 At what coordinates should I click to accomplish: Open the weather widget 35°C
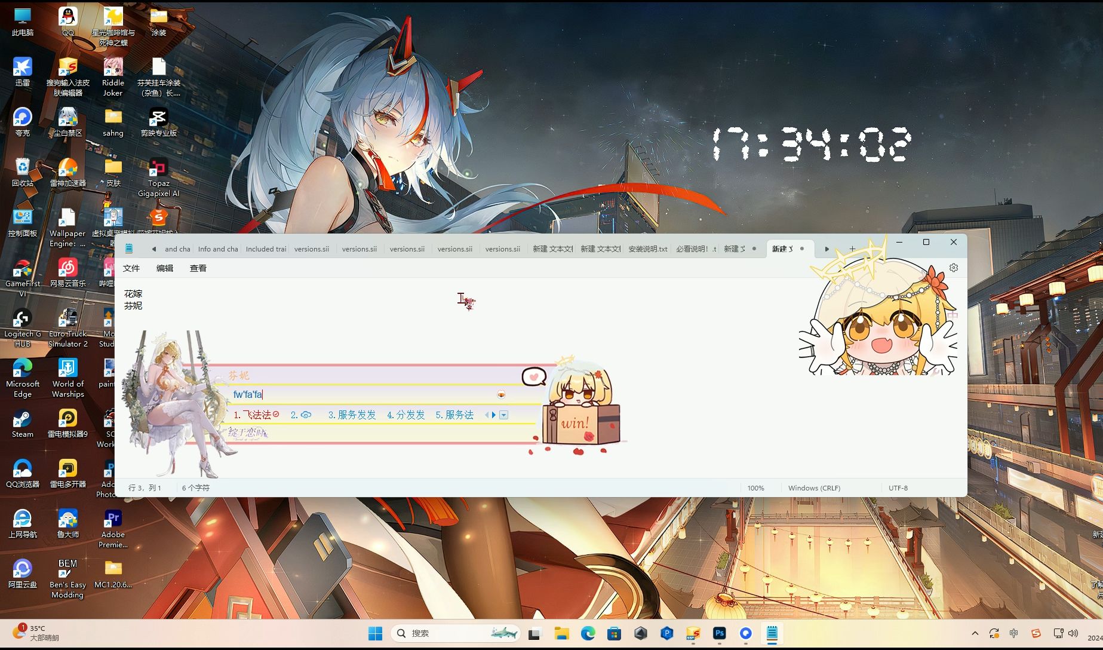[36, 633]
